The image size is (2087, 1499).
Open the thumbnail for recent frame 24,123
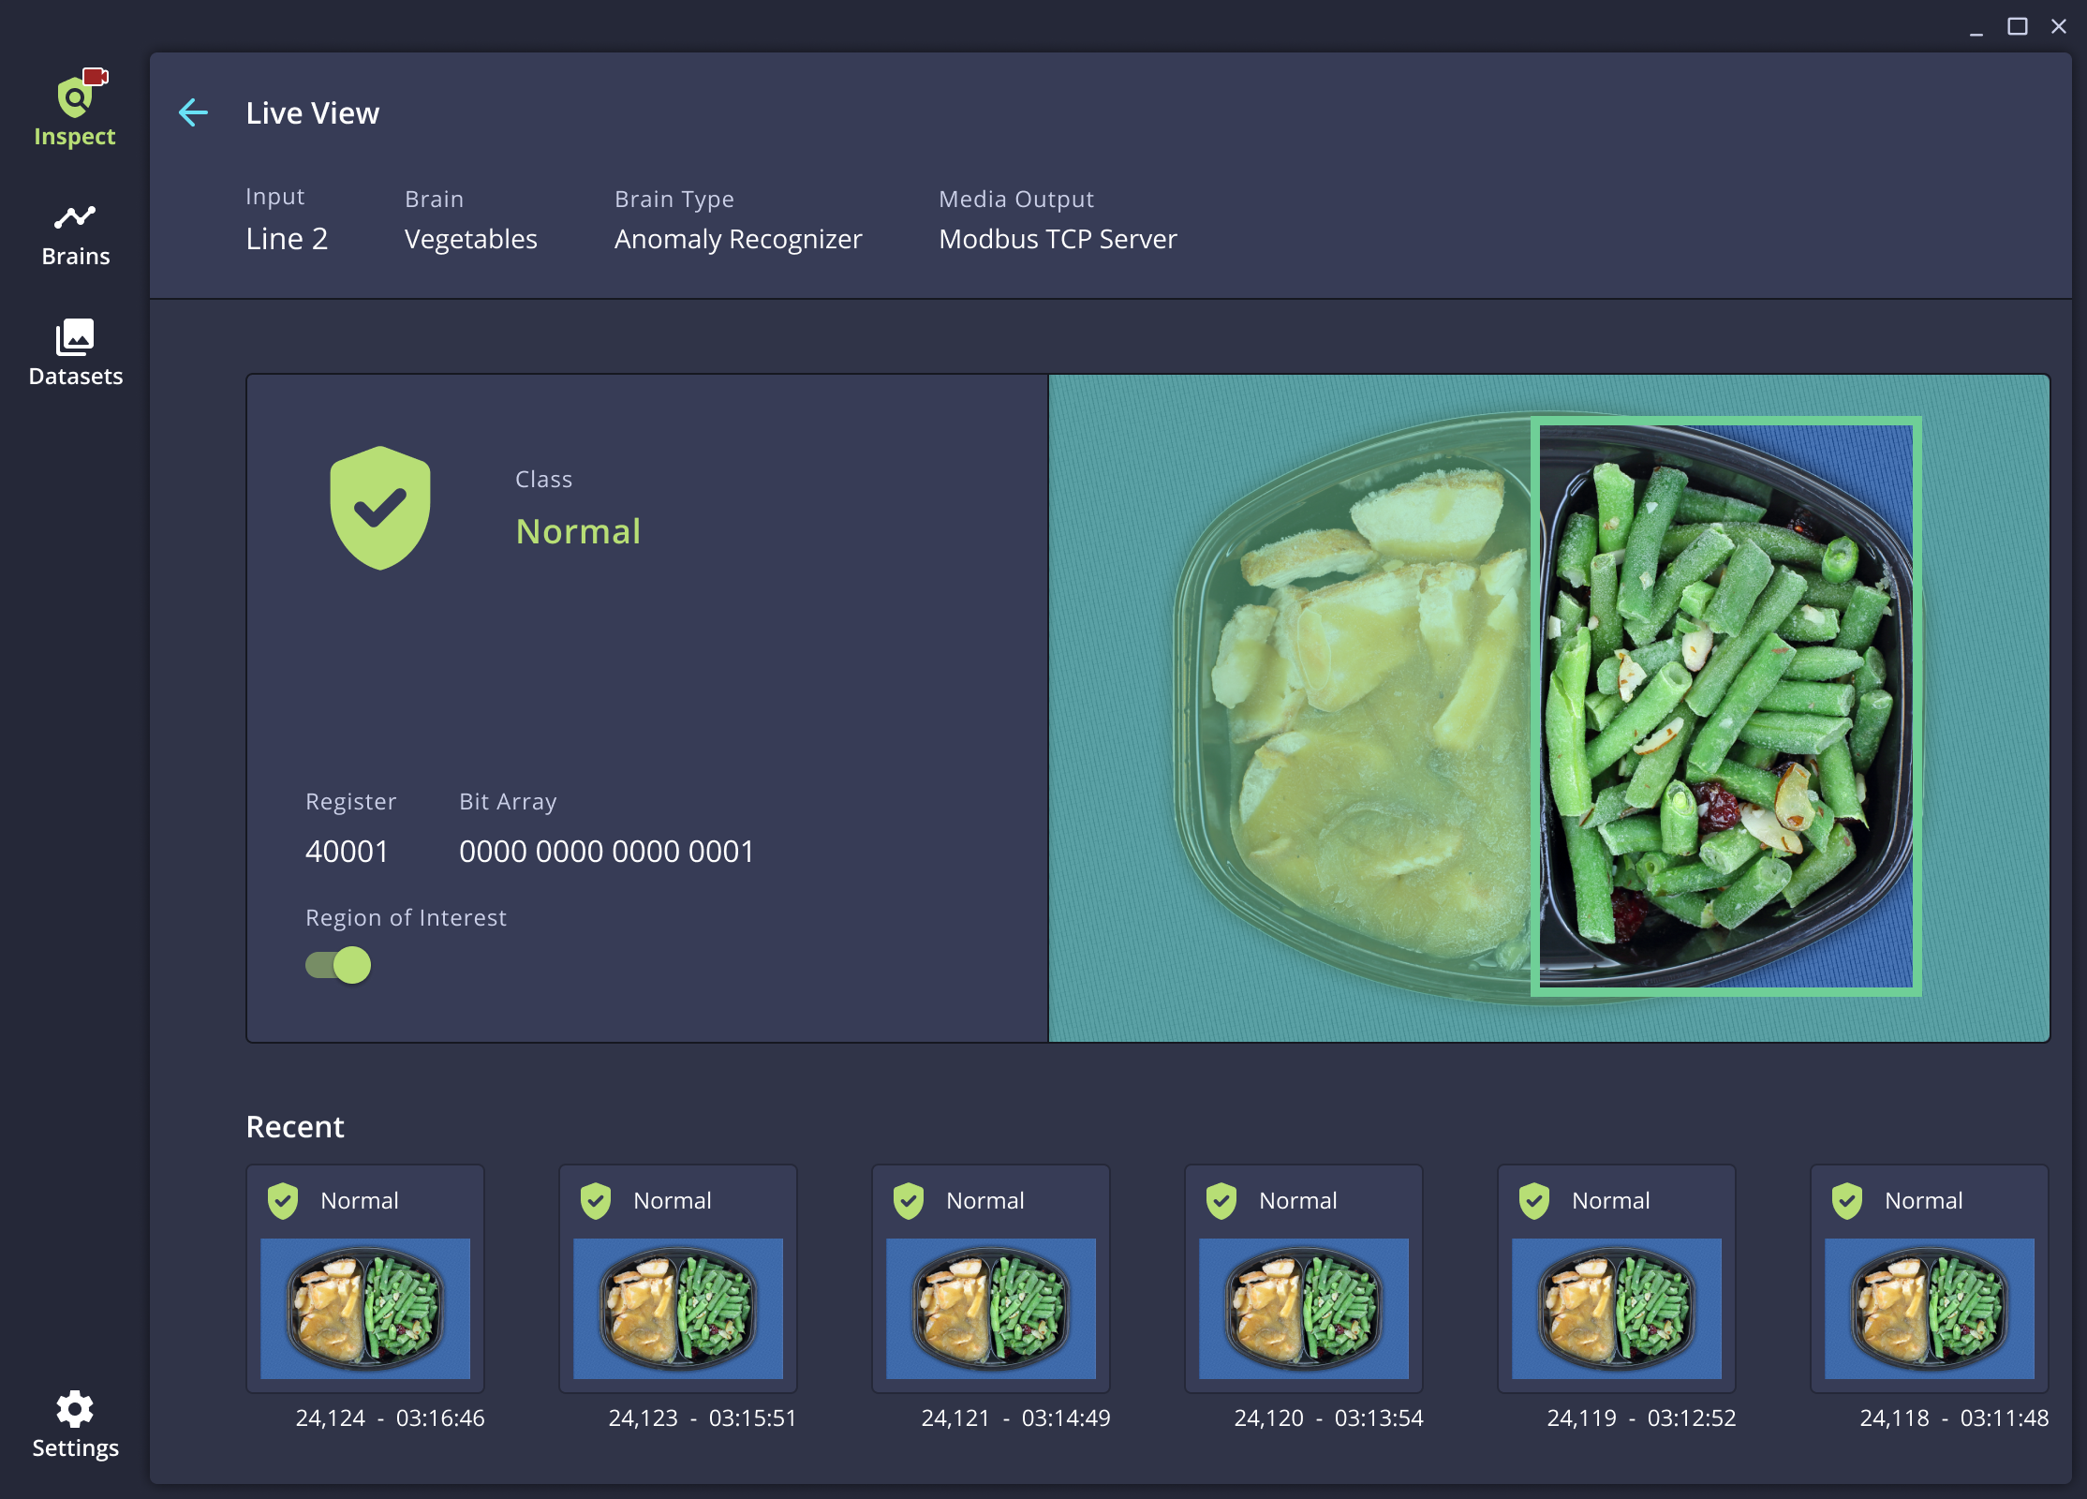676,1311
